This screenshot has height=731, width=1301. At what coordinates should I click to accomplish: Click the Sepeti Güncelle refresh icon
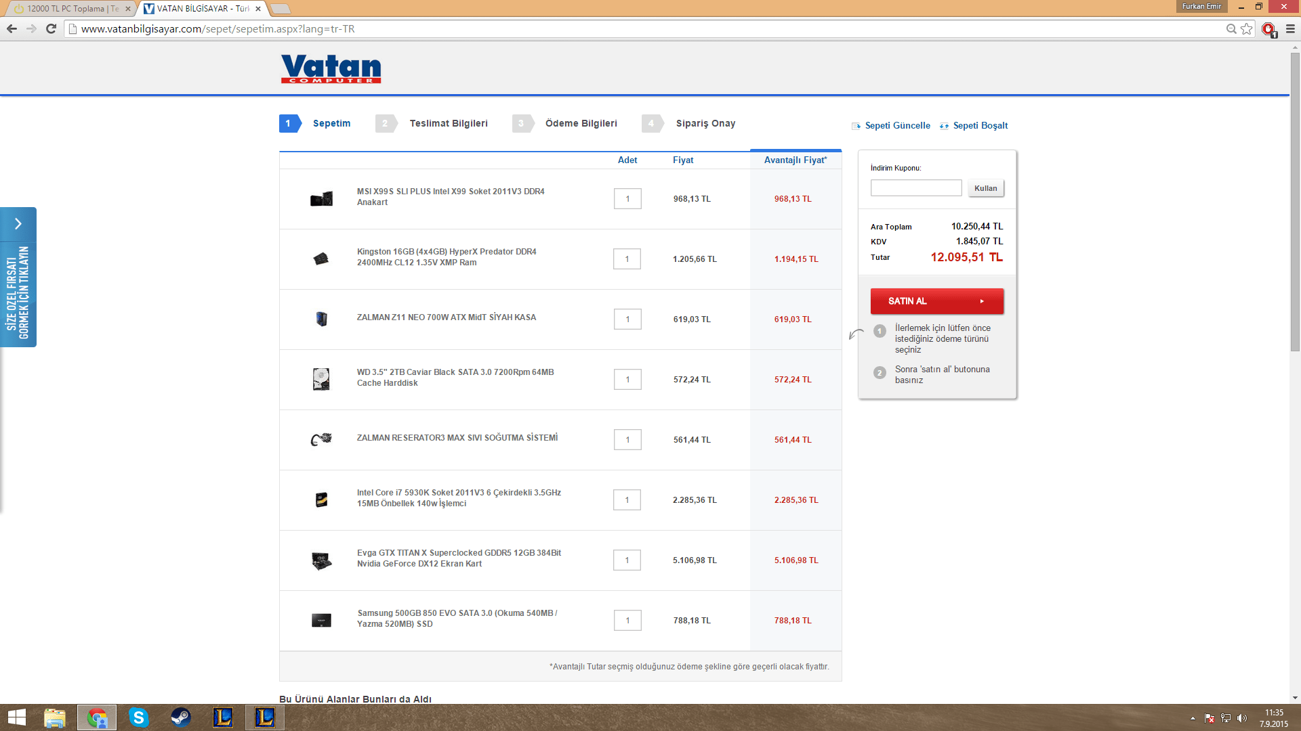pos(856,126)
